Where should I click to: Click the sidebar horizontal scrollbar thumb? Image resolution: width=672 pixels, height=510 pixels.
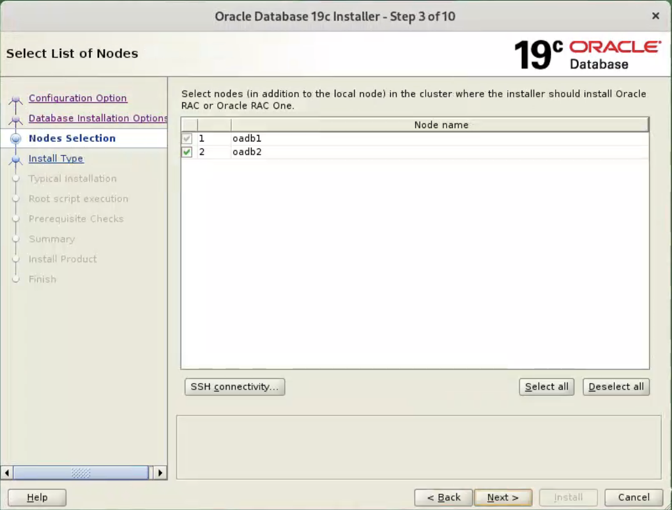[x=81, y=473]
